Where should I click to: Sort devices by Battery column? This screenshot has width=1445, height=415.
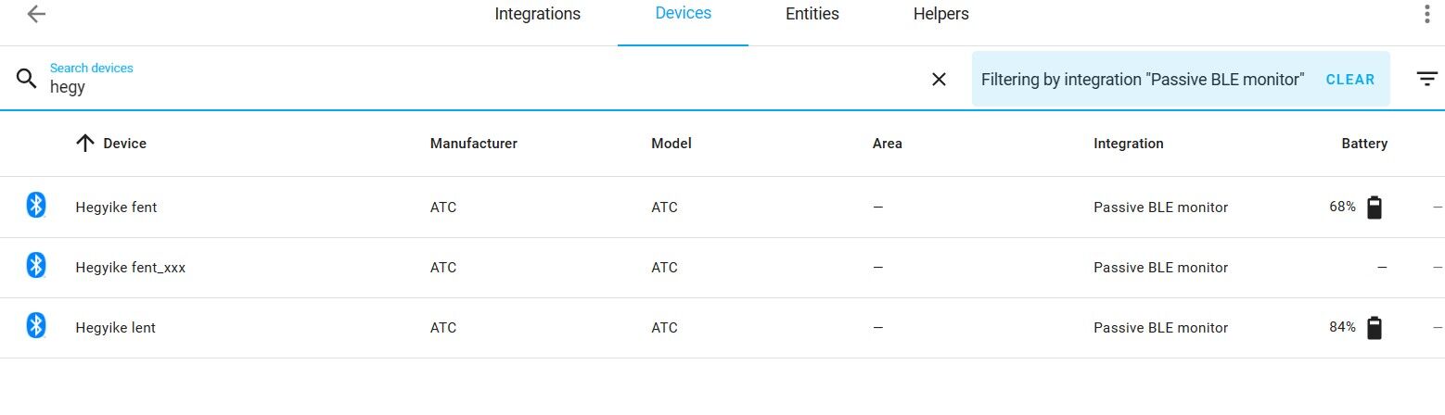1363,144
